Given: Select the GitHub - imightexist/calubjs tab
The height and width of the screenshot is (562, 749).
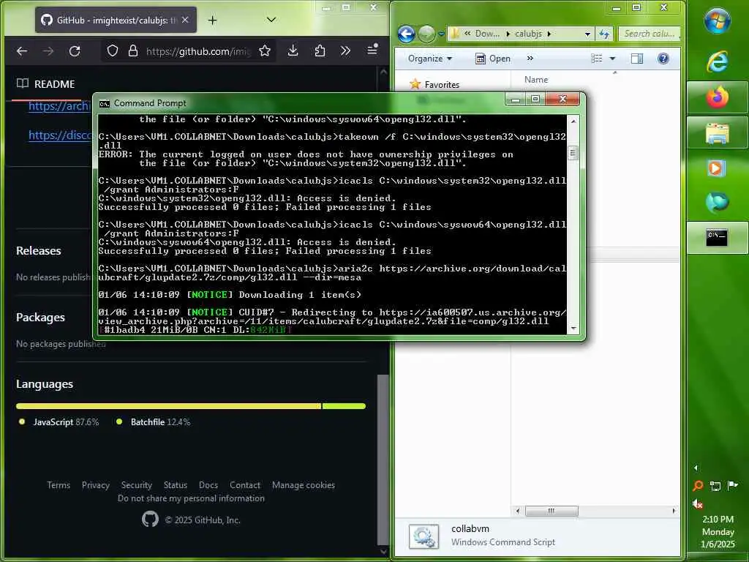Looking at the screenshot, I should 116,20.
